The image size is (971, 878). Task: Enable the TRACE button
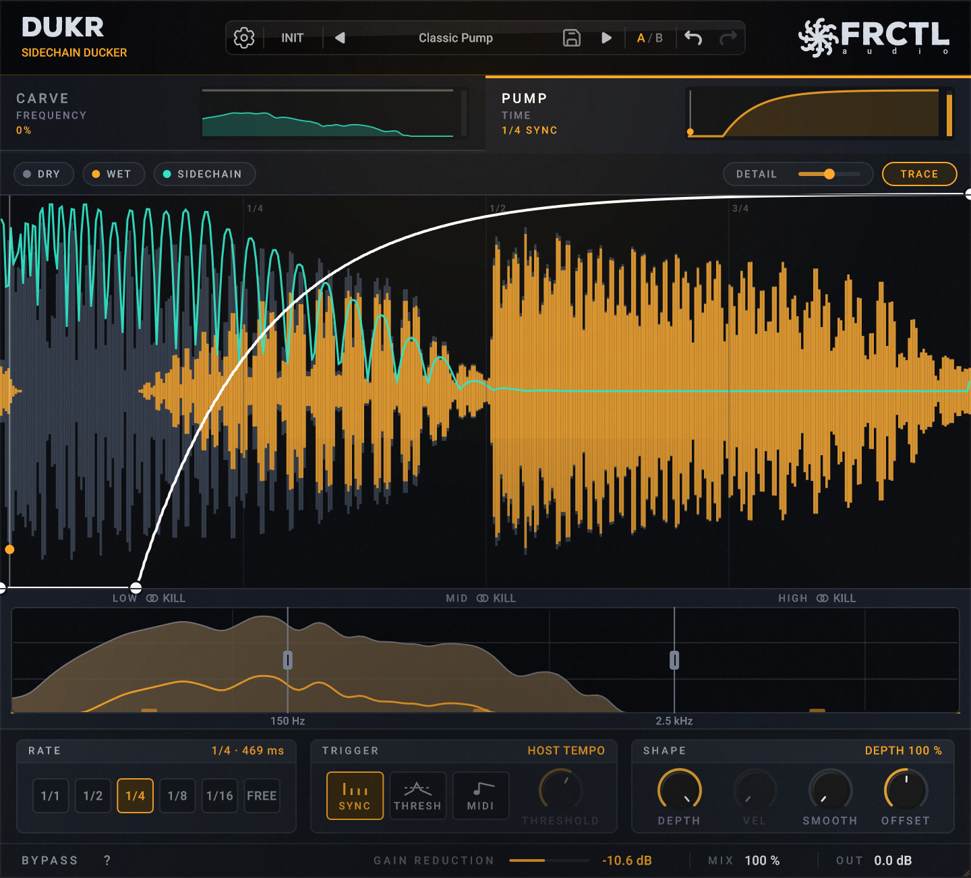point(920,174)
